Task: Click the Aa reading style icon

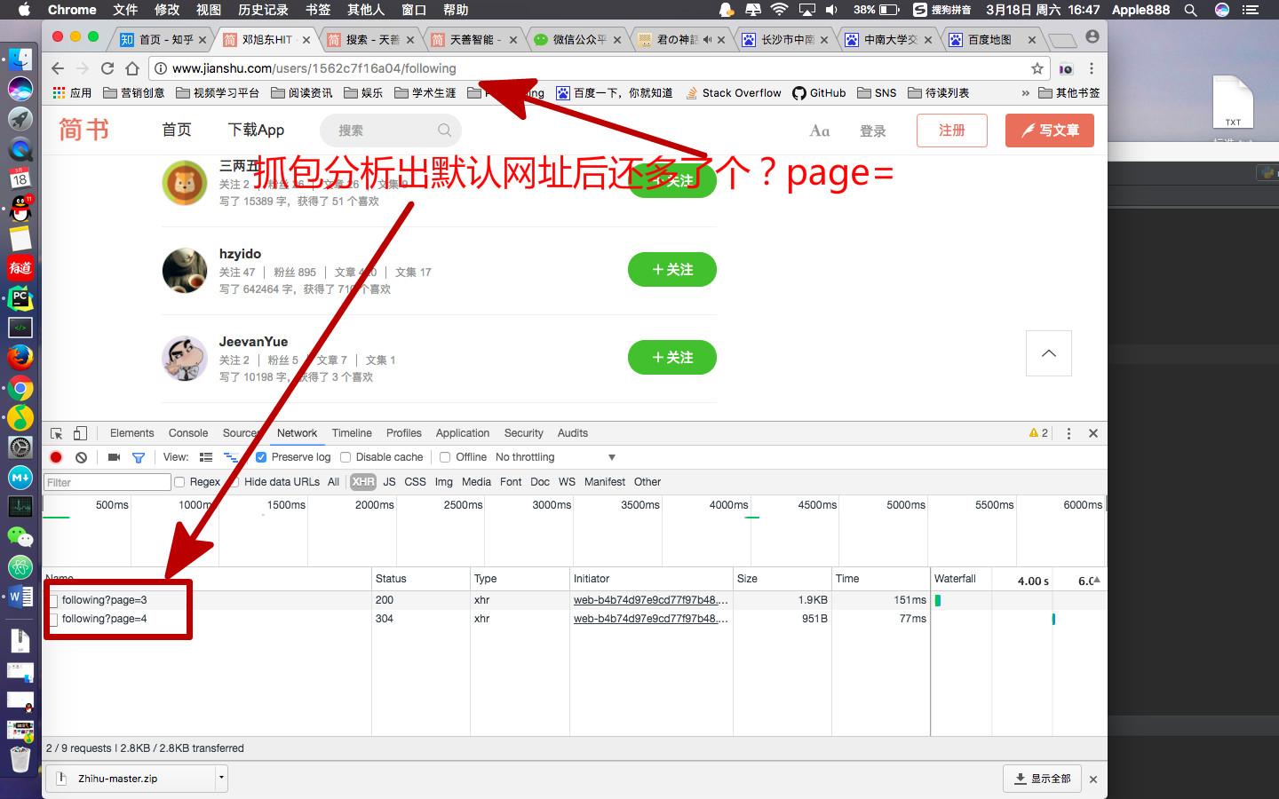Action: [820, 131]
